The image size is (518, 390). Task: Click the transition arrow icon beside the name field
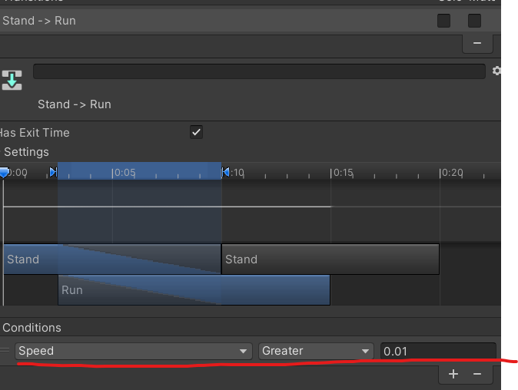coord(12,80)
